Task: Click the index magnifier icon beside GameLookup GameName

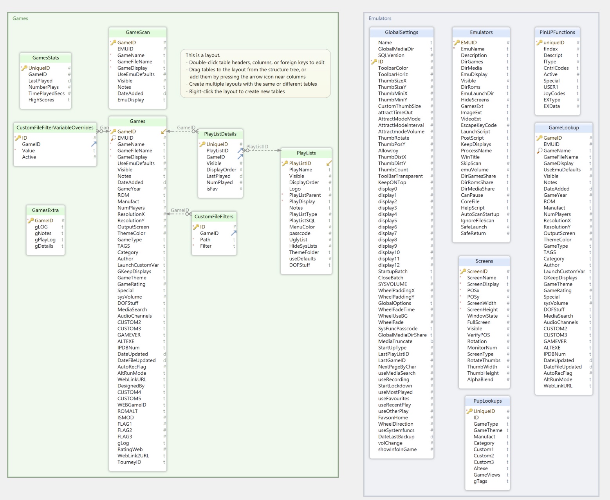Action: click(540, 151)
